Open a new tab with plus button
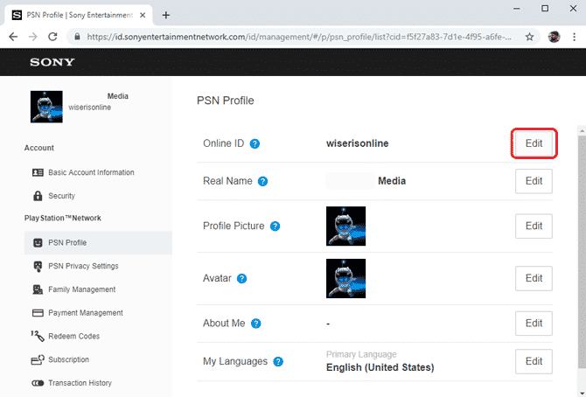 click(166, 15)
